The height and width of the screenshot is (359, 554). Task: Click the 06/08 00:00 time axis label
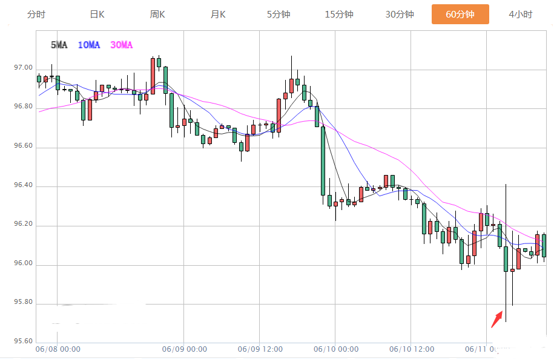[58, 349]
